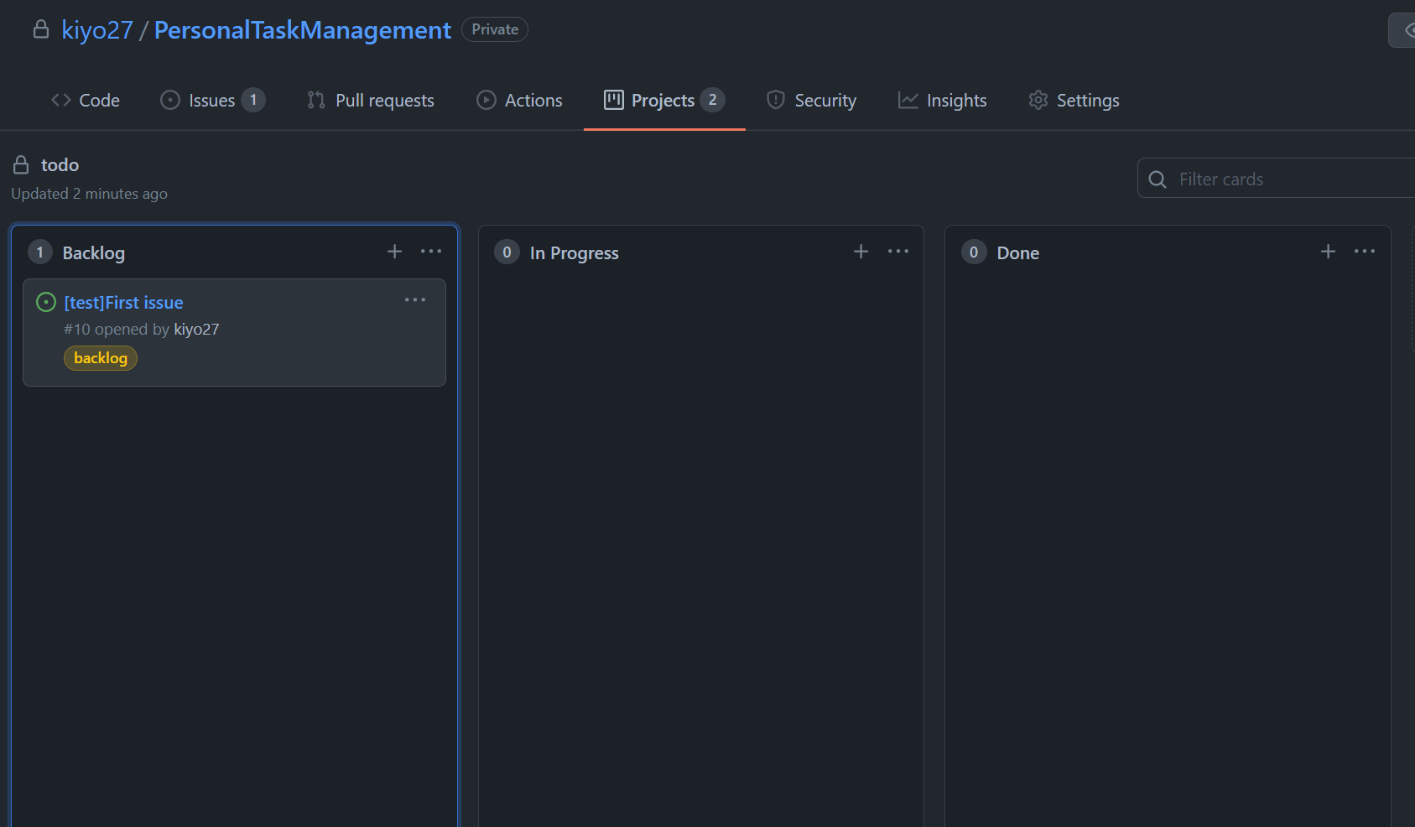Add a card to the Done column
This screenshot has height=827, width=1415.
[x=1328, y=251]
